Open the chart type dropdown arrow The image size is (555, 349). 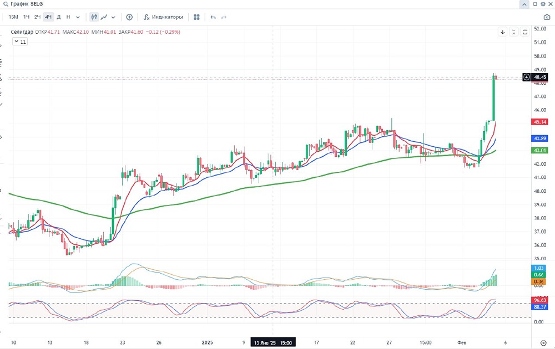click(x=113, y=17)
